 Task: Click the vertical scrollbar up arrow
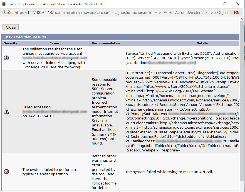point(242,19)
